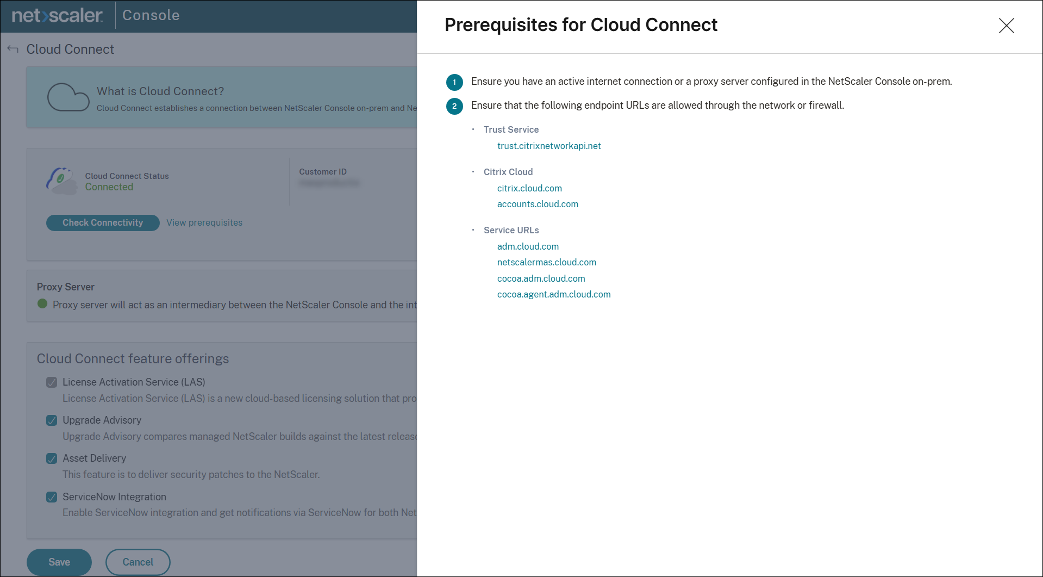This screenshot has height=577, width=1043.
Task: Click step 1 badge in prerequisites panel
Action: (x=454, y=82)
